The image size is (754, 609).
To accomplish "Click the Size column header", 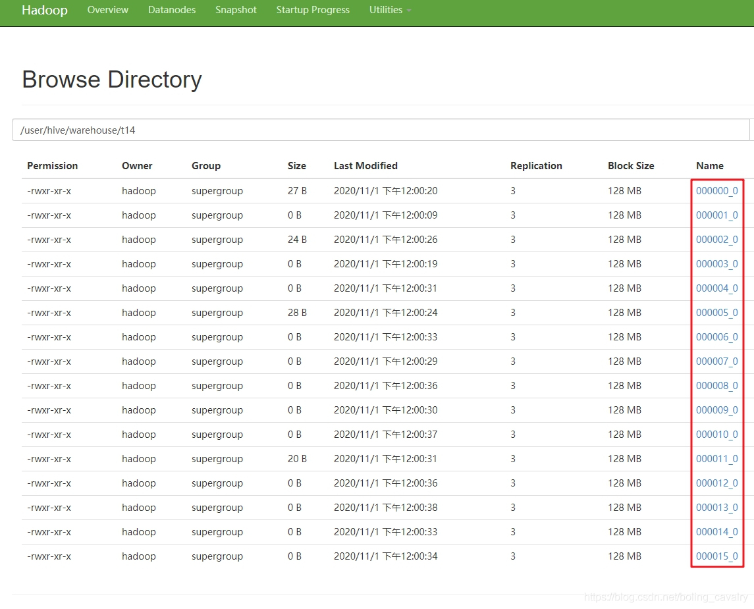I will (296, 166).
